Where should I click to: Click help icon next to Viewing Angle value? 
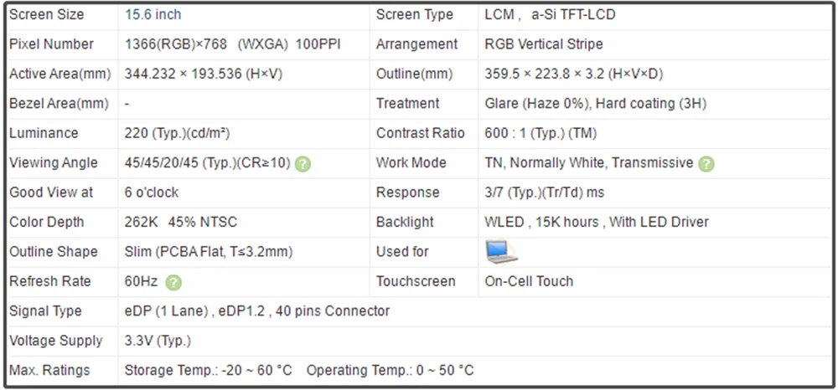click(303, 163)
